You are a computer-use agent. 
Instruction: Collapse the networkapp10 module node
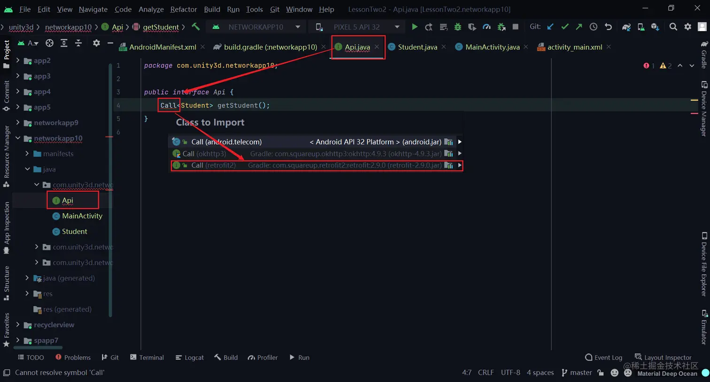[18, 138]
